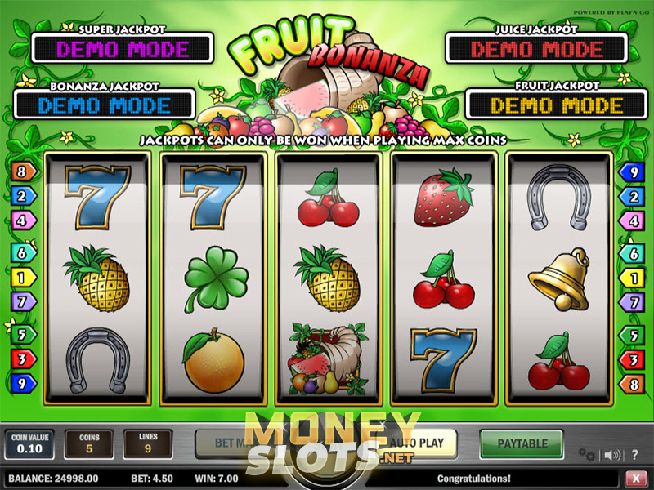
Task: Select payline 1 yellow marker on left
Action: [23, 278]
